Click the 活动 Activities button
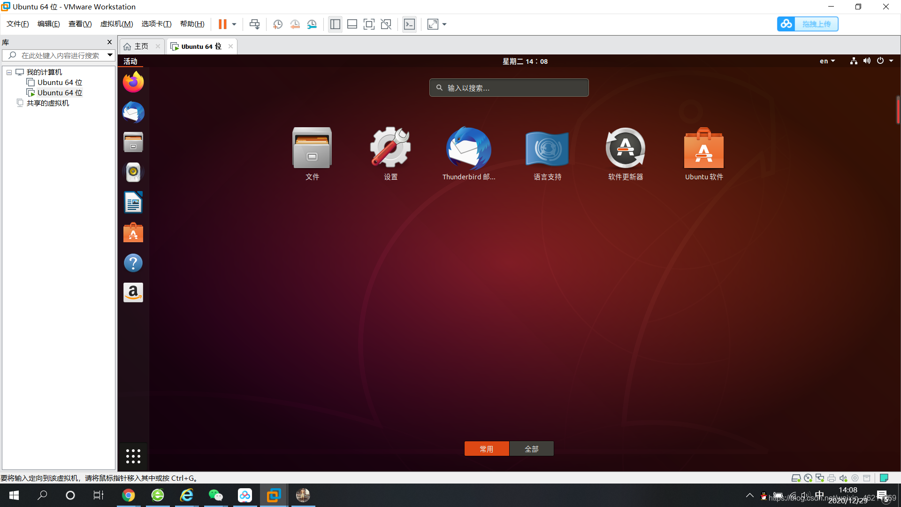 [x=130, y=61]
